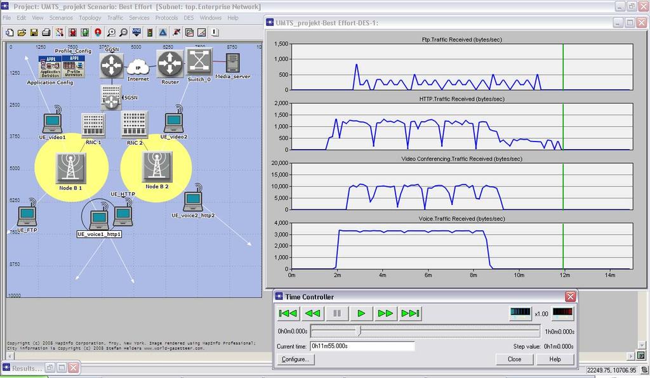The image size is (650, 378).
Task: Select the Switch_0 node icon
Action: (x=199, y=62)
